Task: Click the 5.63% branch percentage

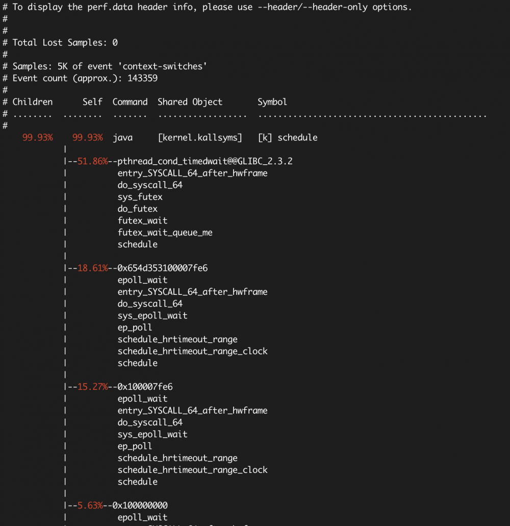Action: (x=90, y=506)
